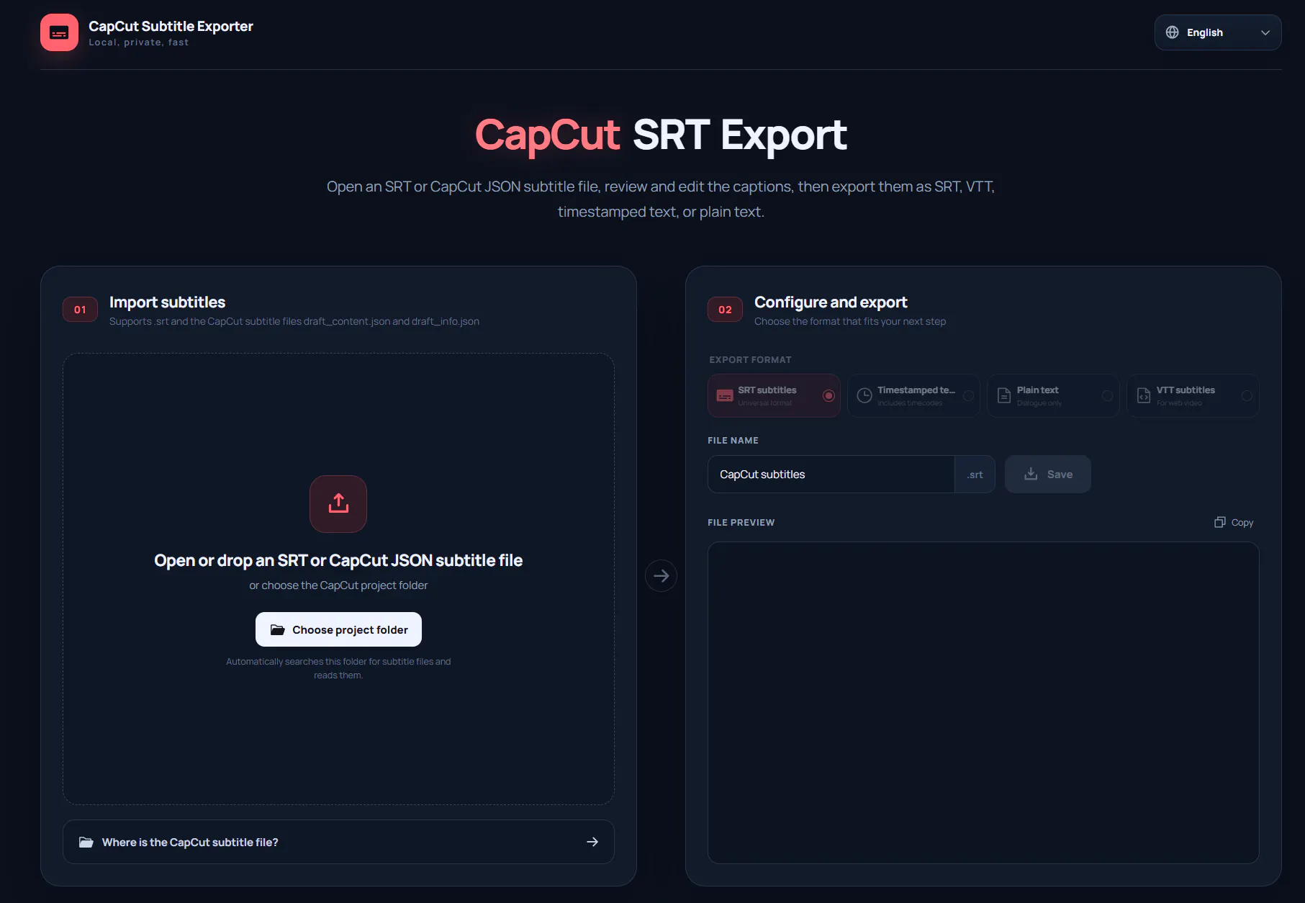
Task: Click the '01' step badge
Action: point(80,310)
